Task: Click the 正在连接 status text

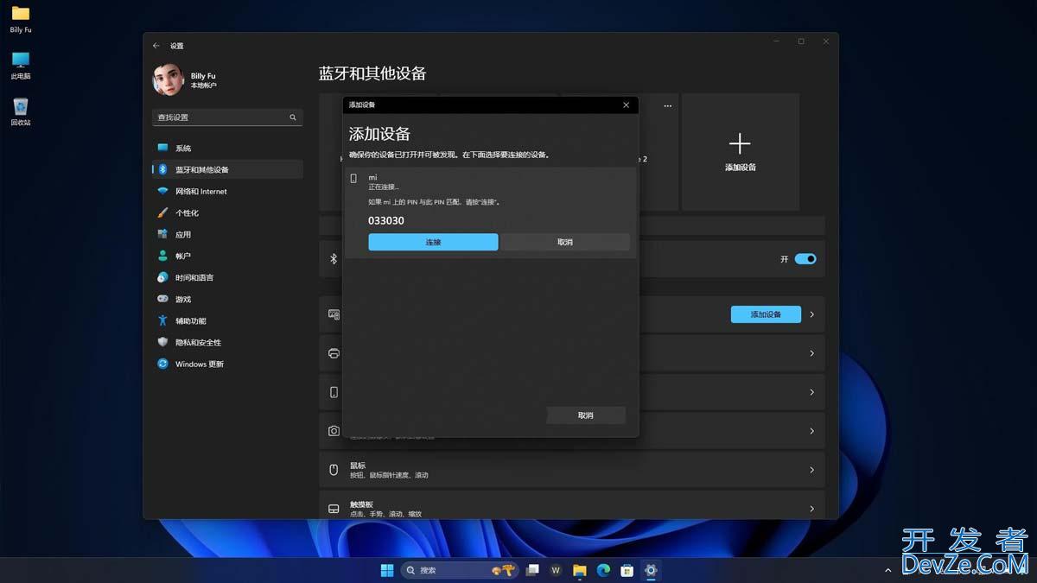Action: 384,187
